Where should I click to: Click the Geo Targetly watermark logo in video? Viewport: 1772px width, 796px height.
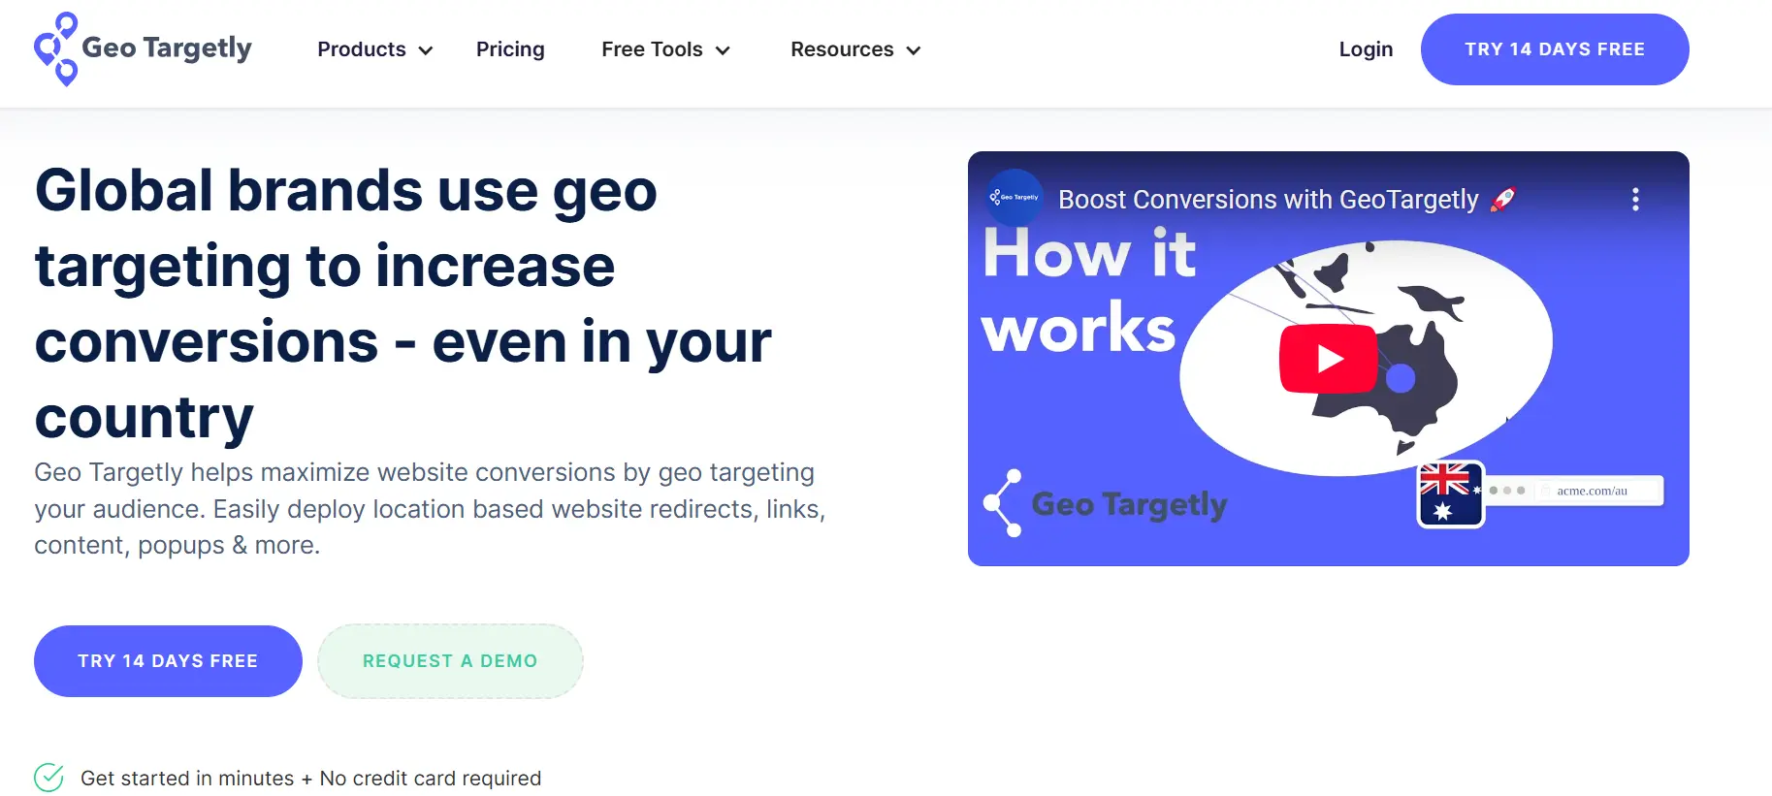[1105, 504]
